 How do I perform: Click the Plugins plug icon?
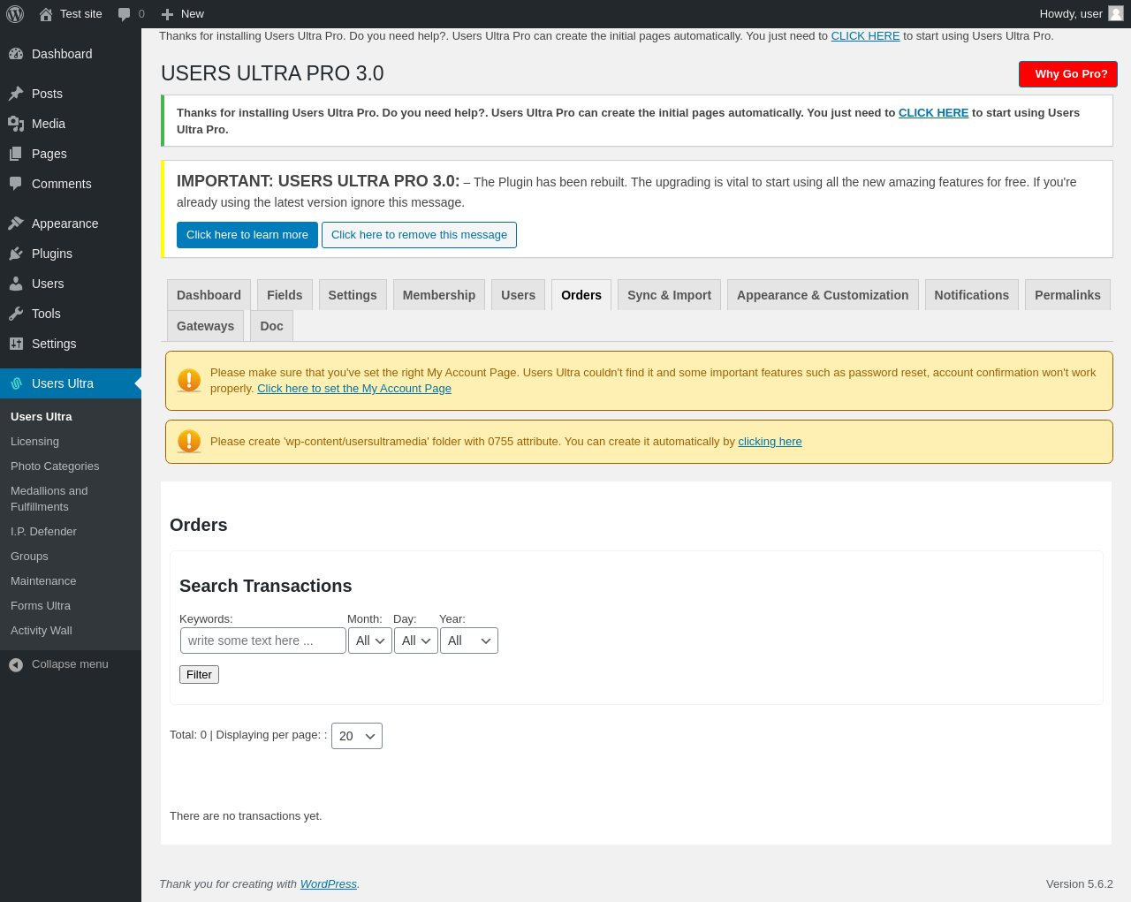coord(16,254)
